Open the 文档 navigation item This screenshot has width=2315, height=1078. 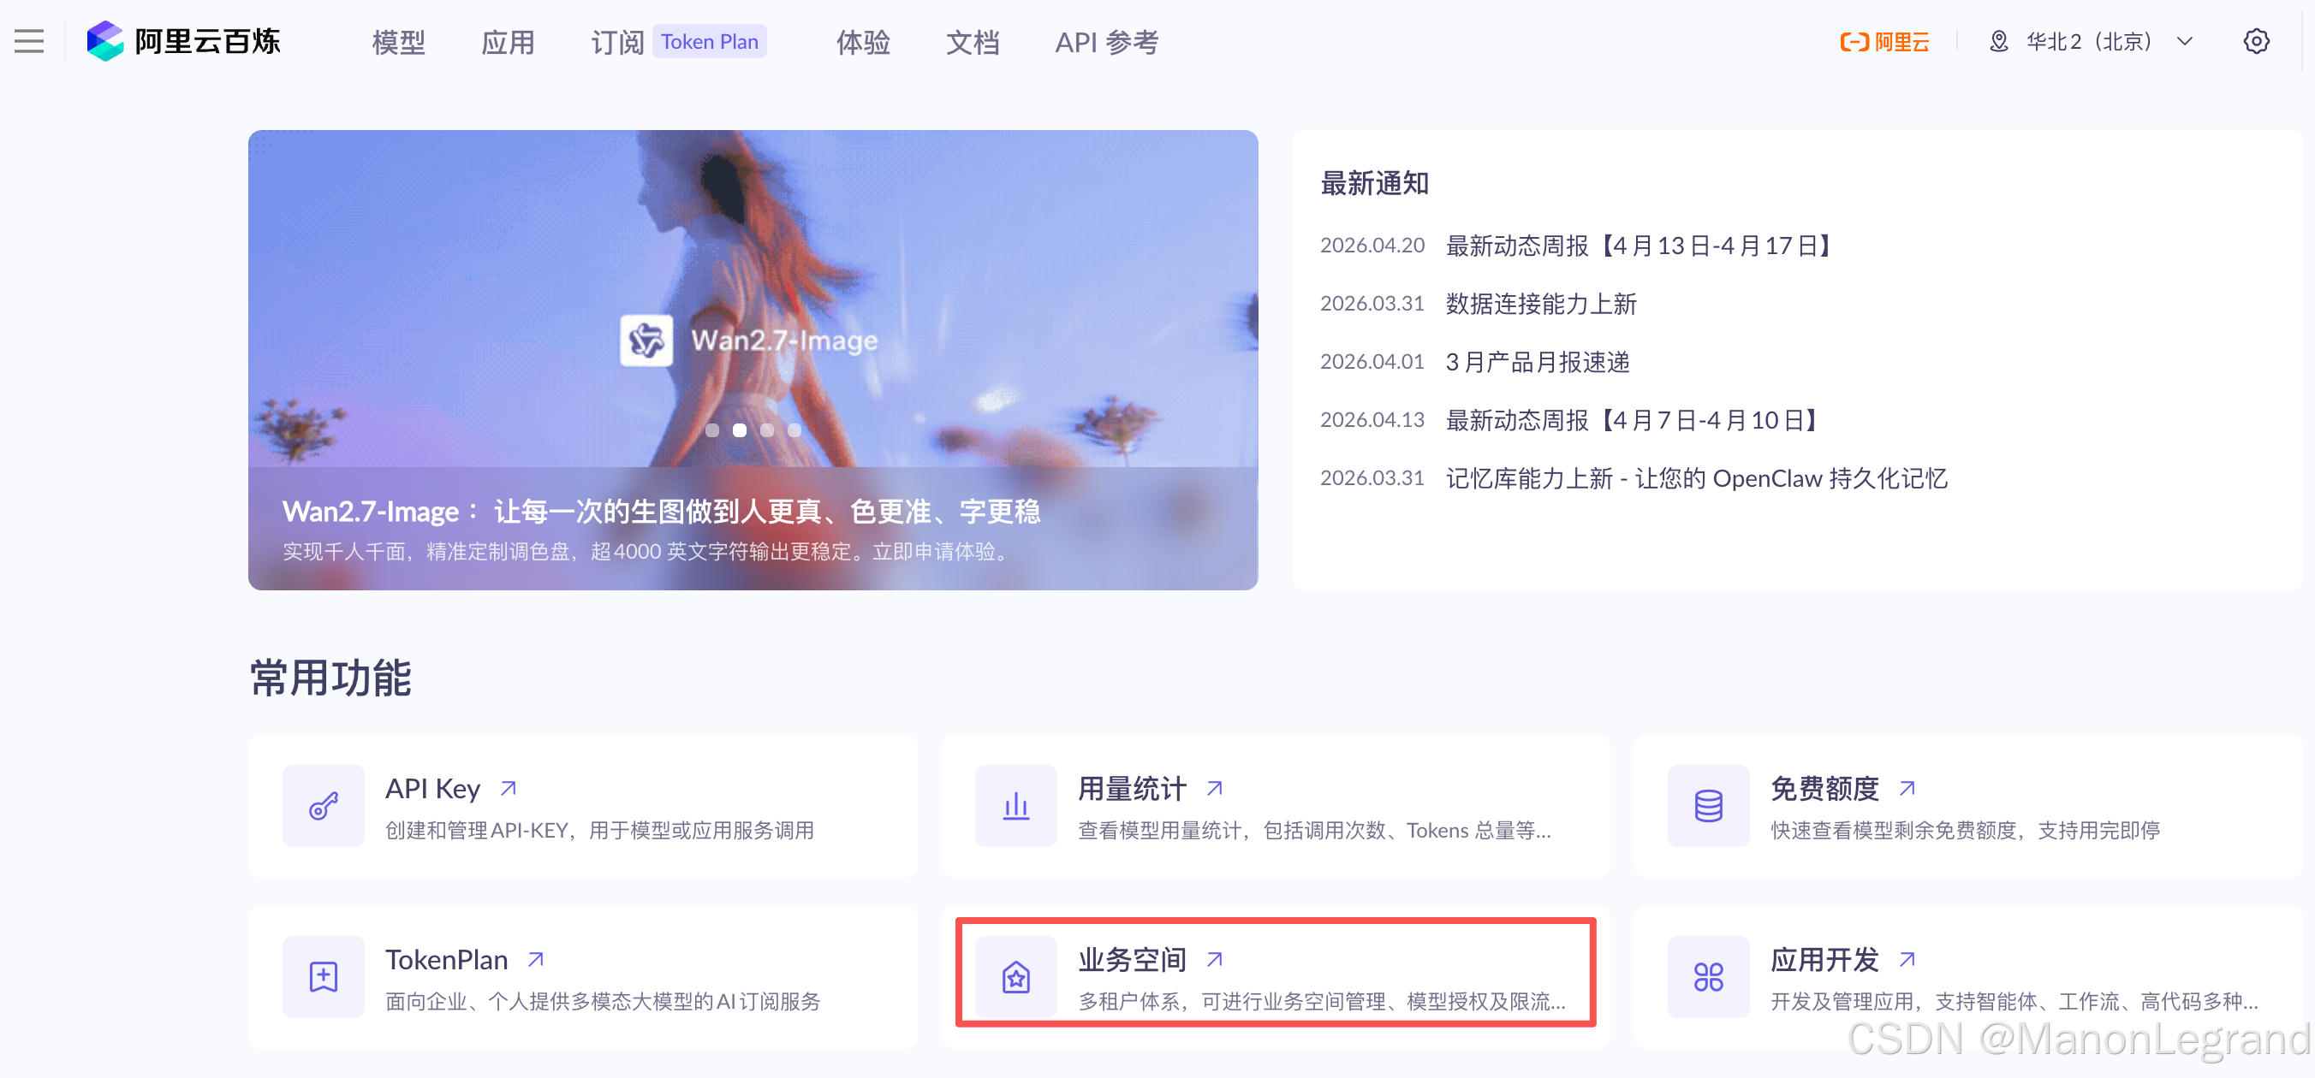[973, 42]
